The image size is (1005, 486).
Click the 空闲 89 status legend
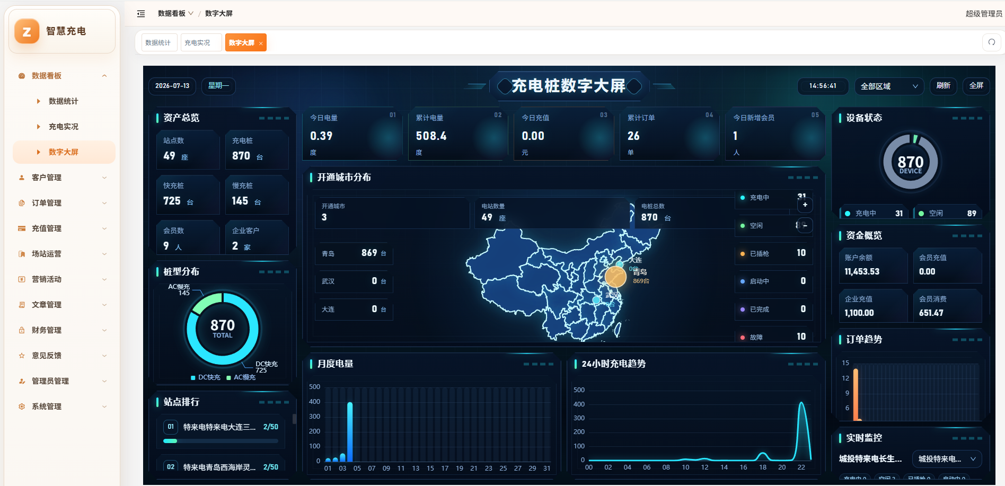pyautogui.click(x=948, y=213)
